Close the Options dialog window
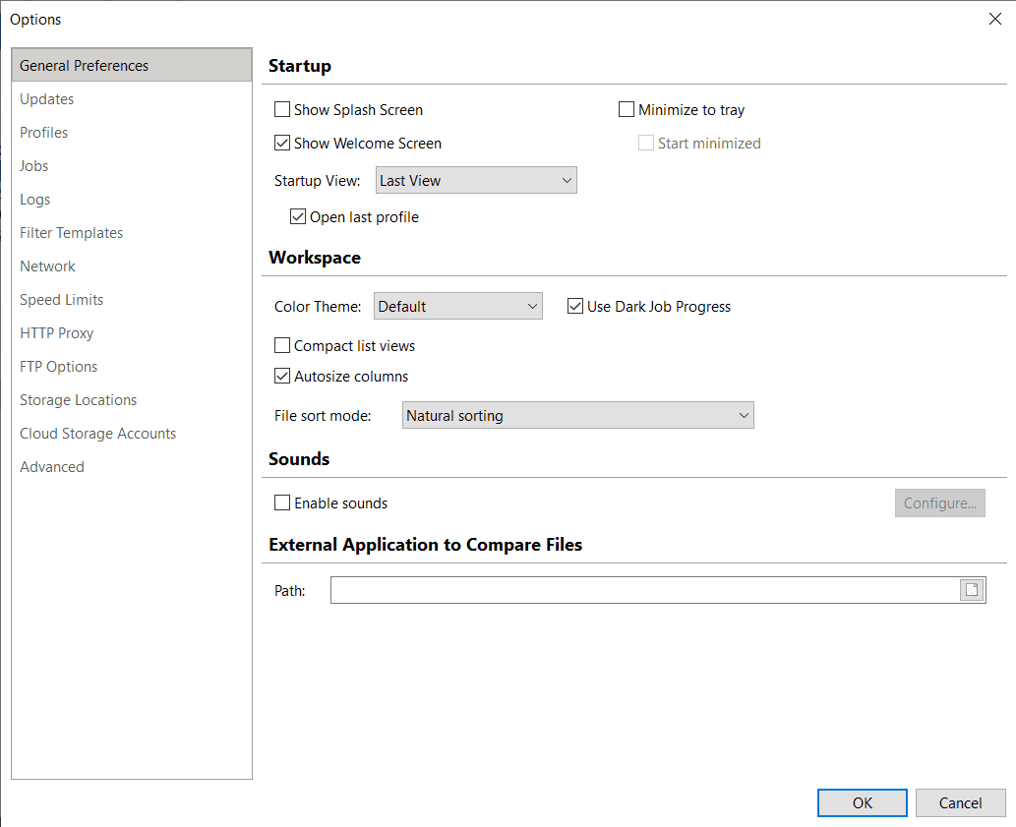Viewport: 1016px width, 827px height. [x=994, y=19]
